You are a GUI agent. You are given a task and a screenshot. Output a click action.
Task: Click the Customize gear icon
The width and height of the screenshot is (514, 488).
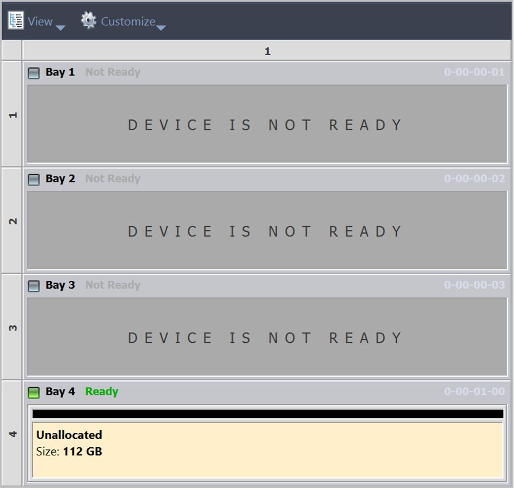88,20
